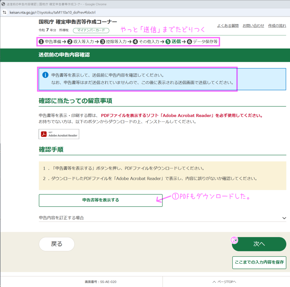Open the 作成の流れ link

coord(277,25)
